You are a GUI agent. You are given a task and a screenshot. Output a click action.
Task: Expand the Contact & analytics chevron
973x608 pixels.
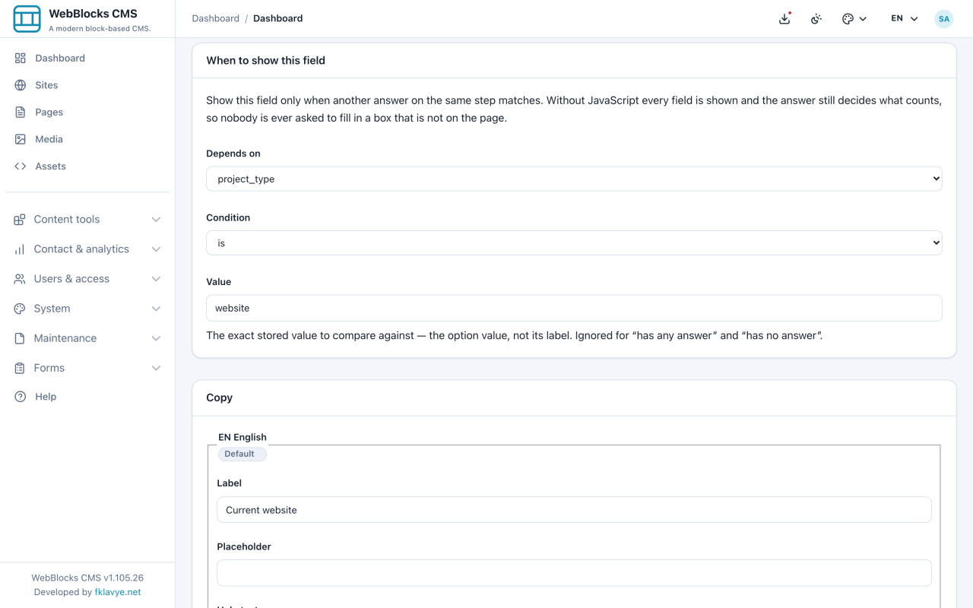(156, 249)
